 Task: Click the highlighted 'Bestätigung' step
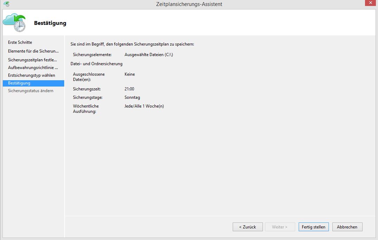[18, 83]
